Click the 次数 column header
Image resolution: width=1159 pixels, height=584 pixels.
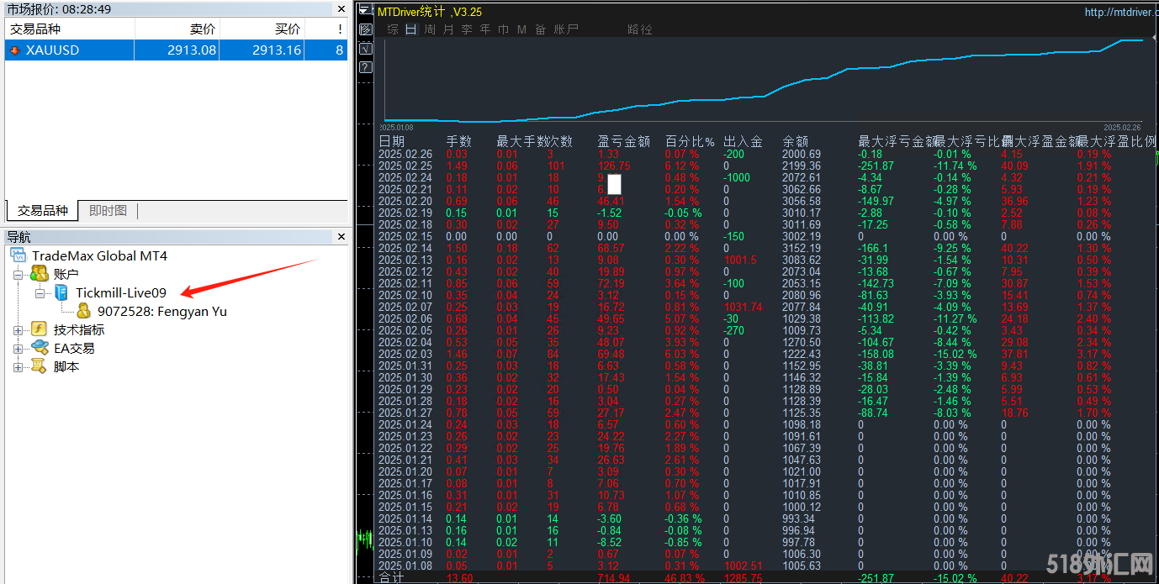(x=559, y=141)
